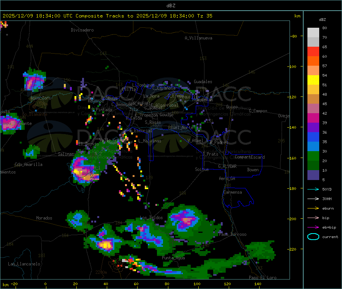Click the G_ALVEAR map label
The height and width of the screenshot is (289, 342).
point(227,166)
